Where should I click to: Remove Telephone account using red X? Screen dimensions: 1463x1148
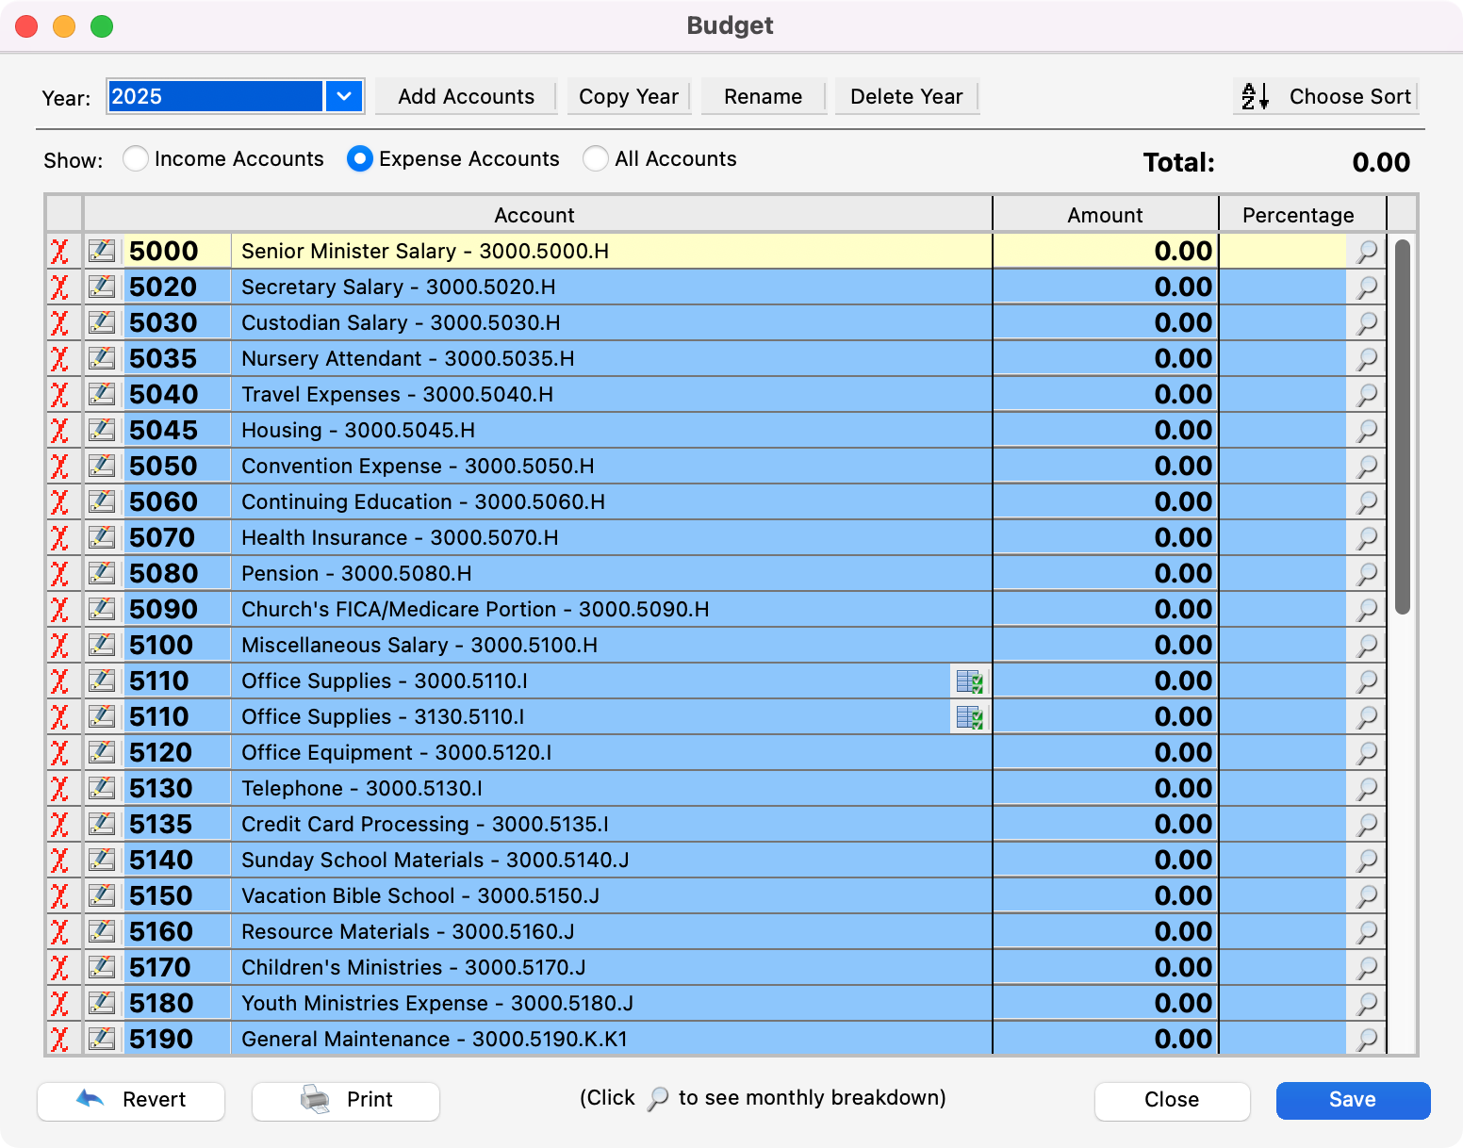(60, 789)
